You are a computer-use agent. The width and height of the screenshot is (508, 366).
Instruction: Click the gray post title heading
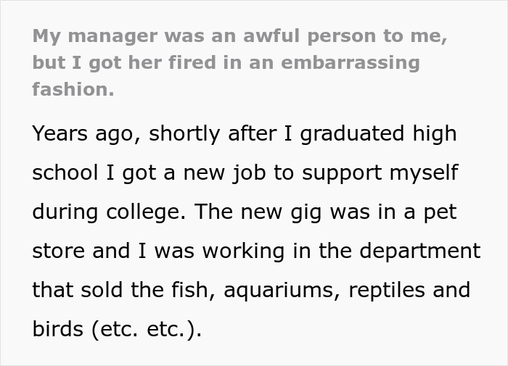(x=239, y=62)
